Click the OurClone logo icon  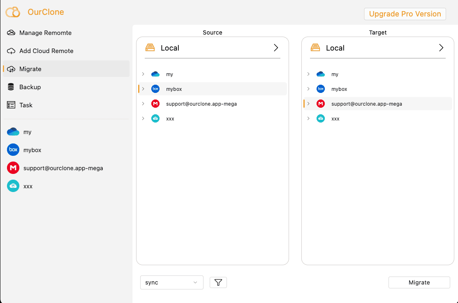(x=13, y=12)
